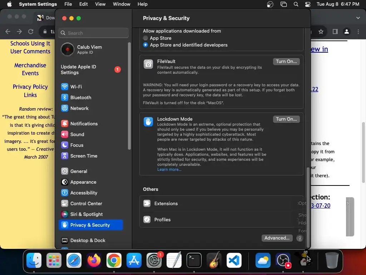
Task: Open Control Center in menu bar
Action: (x=308, y=4)
